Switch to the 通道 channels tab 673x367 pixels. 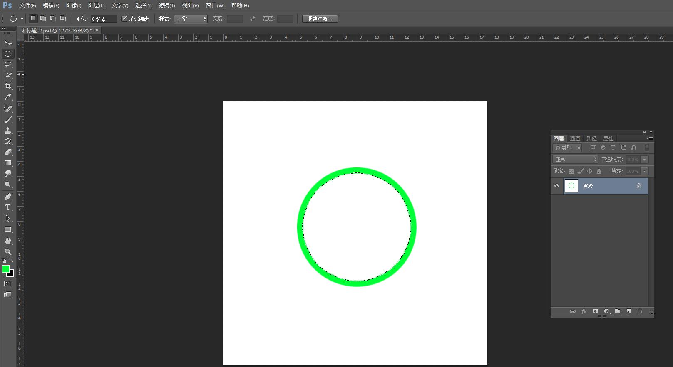[x=575, y=139]
